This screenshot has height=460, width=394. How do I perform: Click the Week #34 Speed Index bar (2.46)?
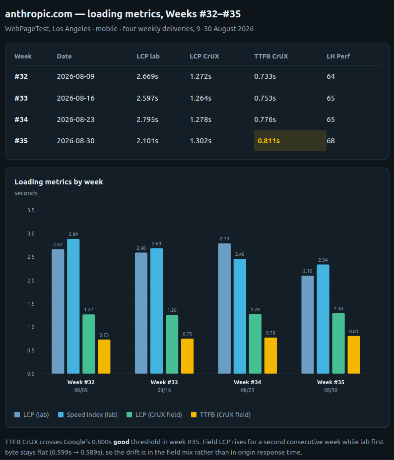point(240,316)
